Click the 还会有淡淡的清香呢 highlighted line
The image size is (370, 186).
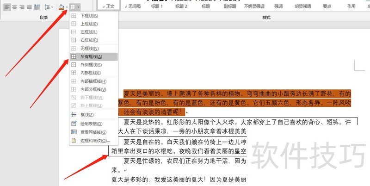pyautogui.click(x=153, y=112)
